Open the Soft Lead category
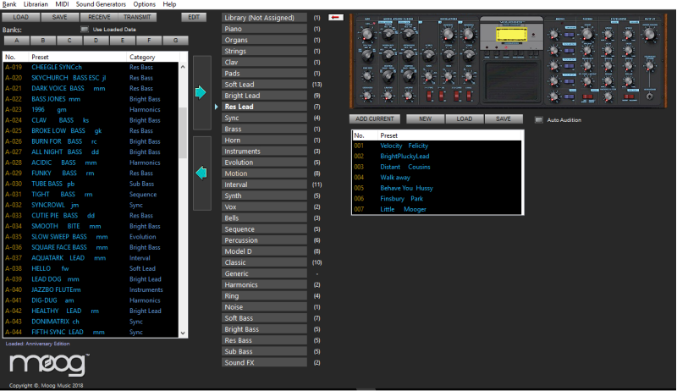 point(260,85)
